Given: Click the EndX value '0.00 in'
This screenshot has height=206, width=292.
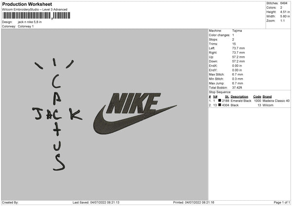Looking at the screenshot, I should [x=237, y=66].
